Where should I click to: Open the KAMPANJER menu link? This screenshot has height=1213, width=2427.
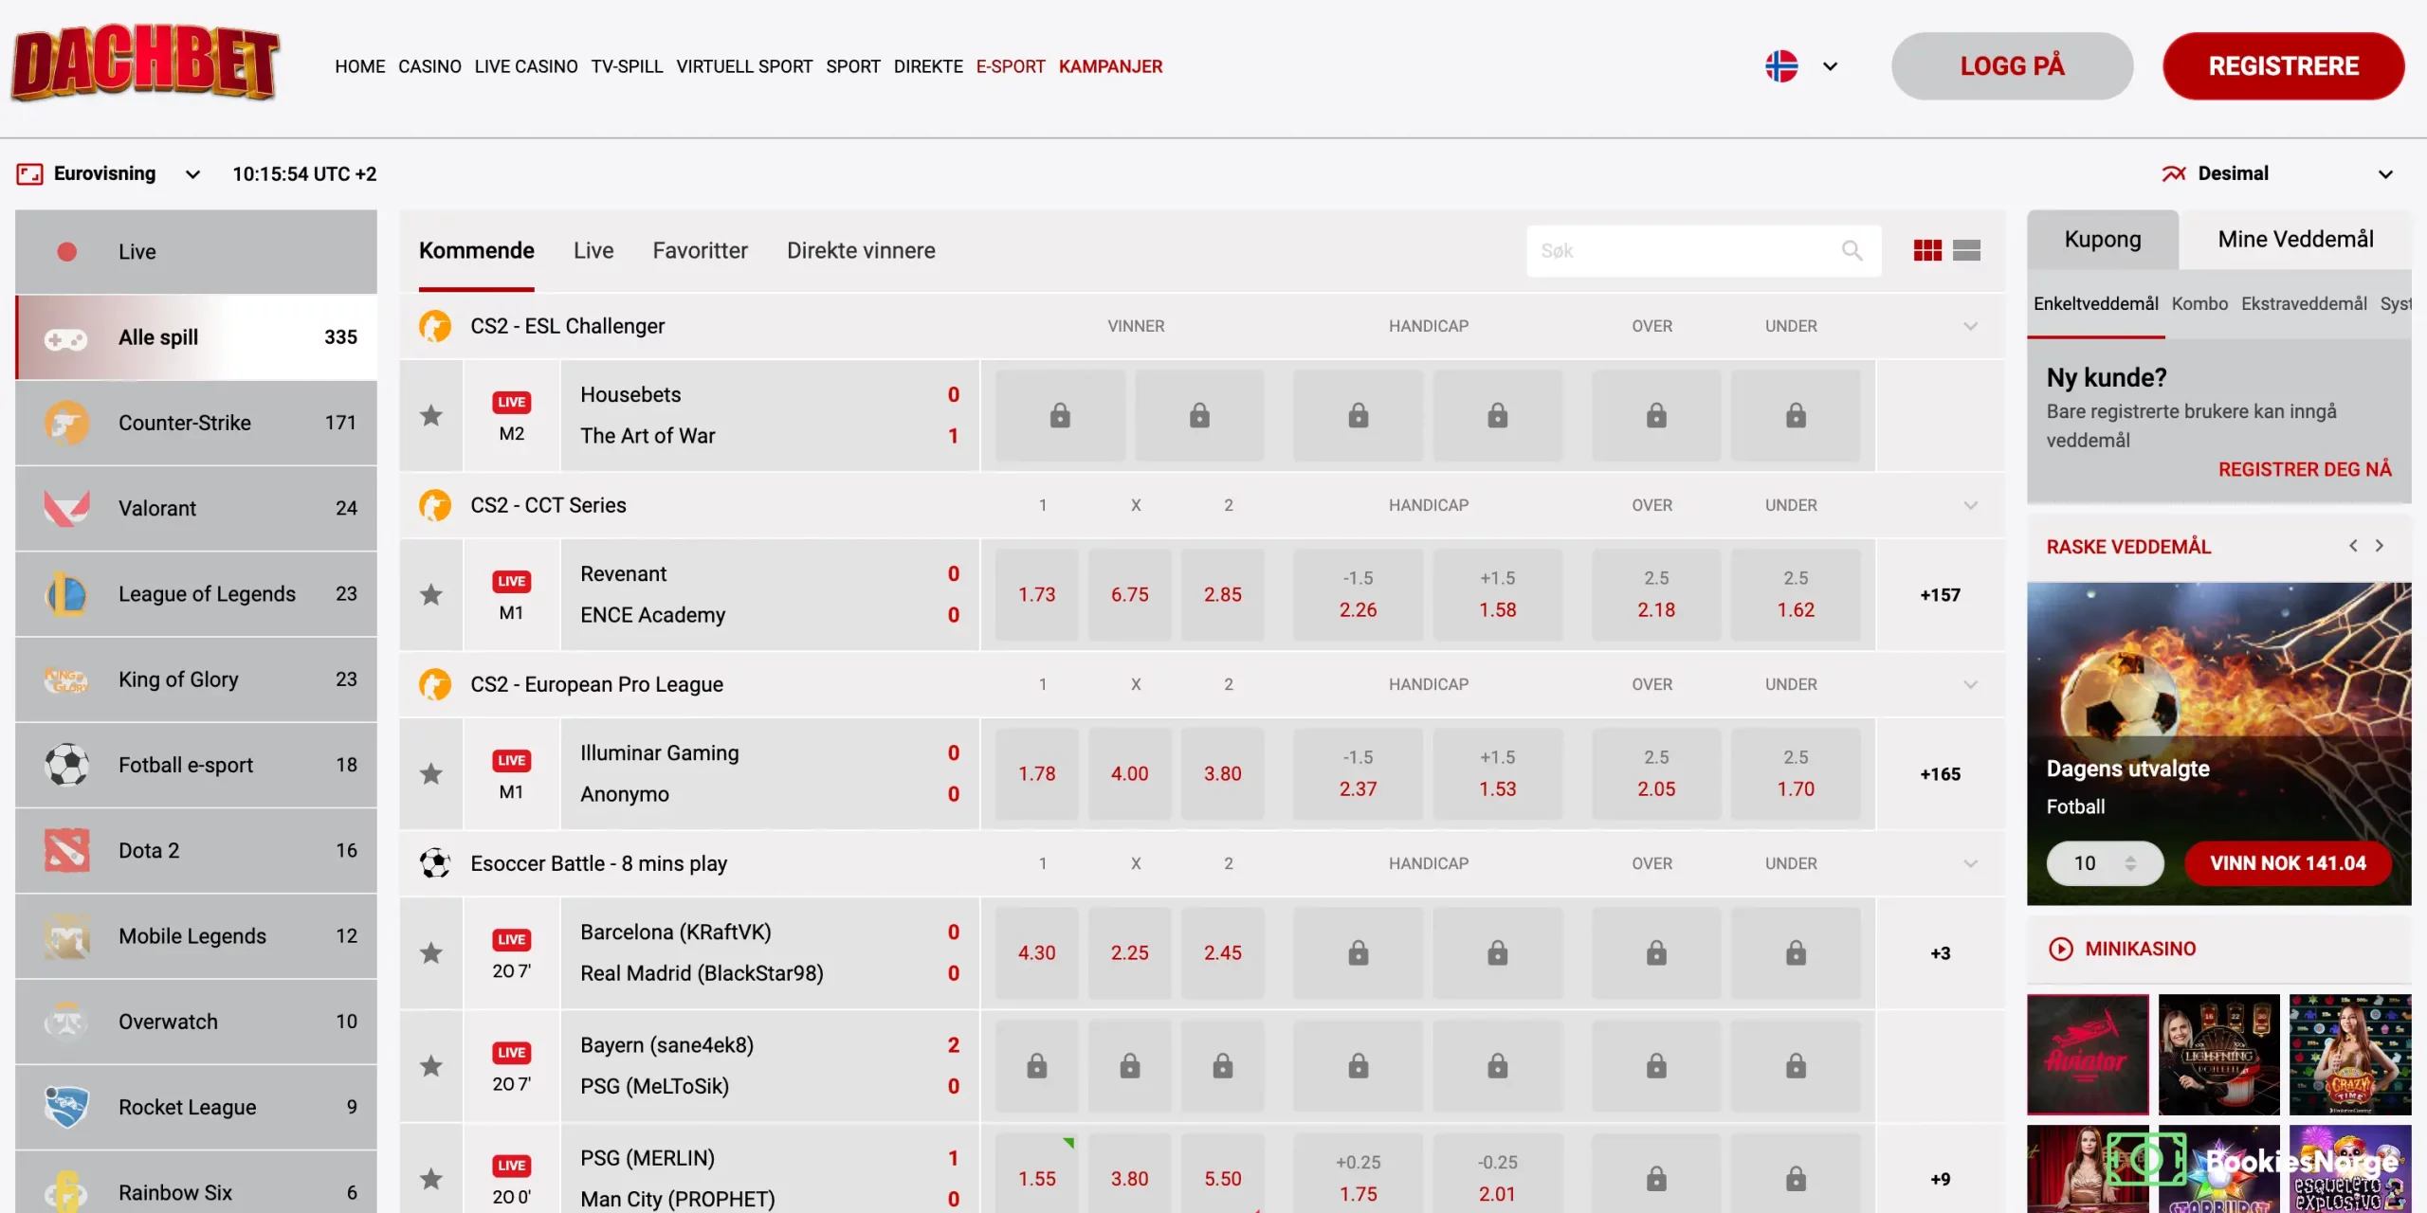pyautogui.click(x=1110, y=66)
